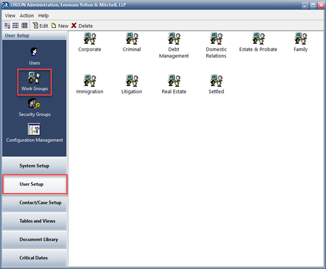Open the Document Library panel
Viewport: 326px width, 269px height.
(x=34, y=239)
